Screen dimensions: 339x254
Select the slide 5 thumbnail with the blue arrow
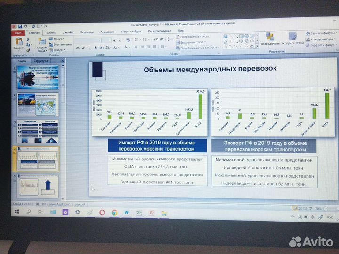38,186
